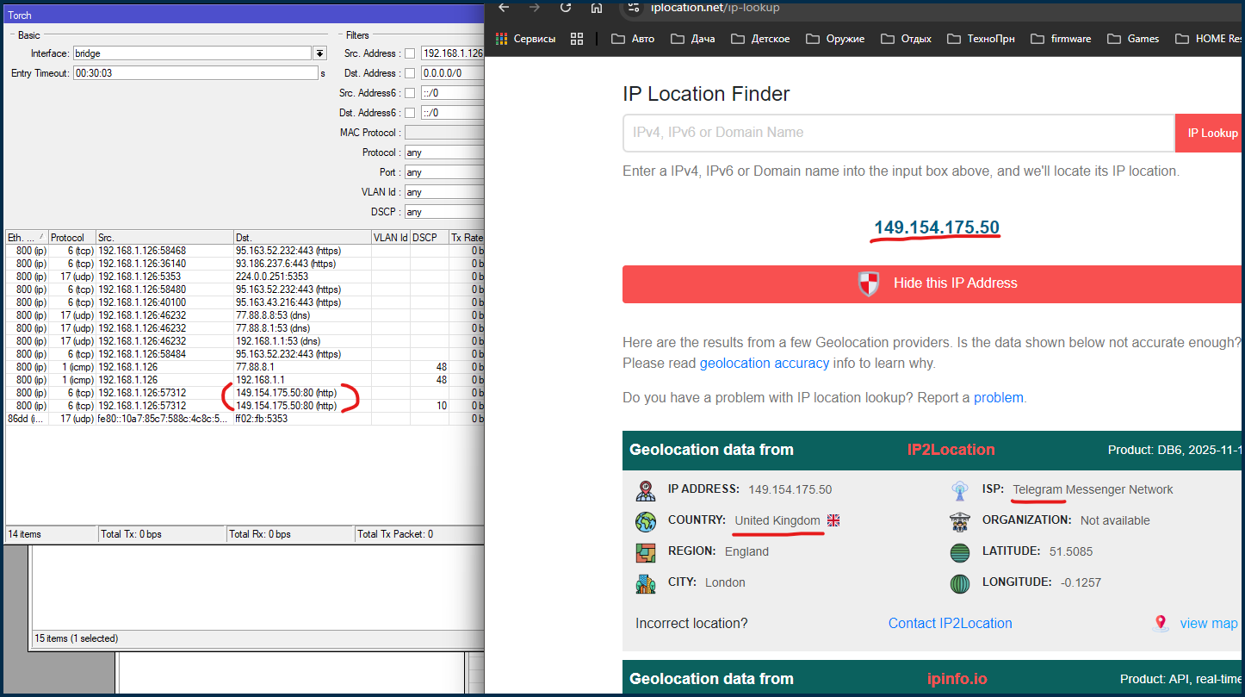1245x697 pixels.
Task: Enable the Src. Address filter checkbox in Torch
Action: pos(410,53)
